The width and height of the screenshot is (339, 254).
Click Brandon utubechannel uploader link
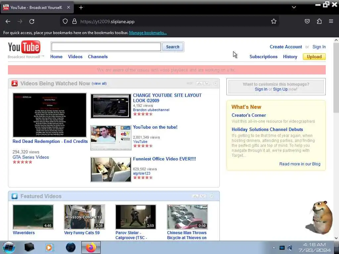point(151,110)
